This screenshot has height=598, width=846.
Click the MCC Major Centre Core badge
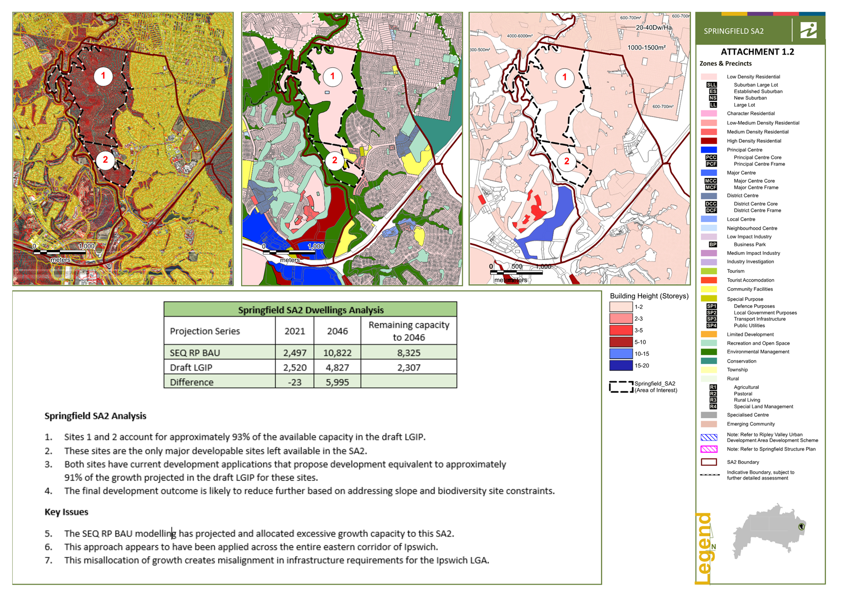(x=711, y=181)
